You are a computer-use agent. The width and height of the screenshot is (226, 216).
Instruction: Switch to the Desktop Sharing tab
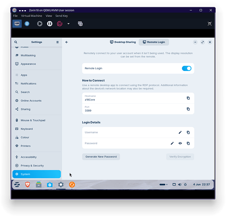coord(123,42)
